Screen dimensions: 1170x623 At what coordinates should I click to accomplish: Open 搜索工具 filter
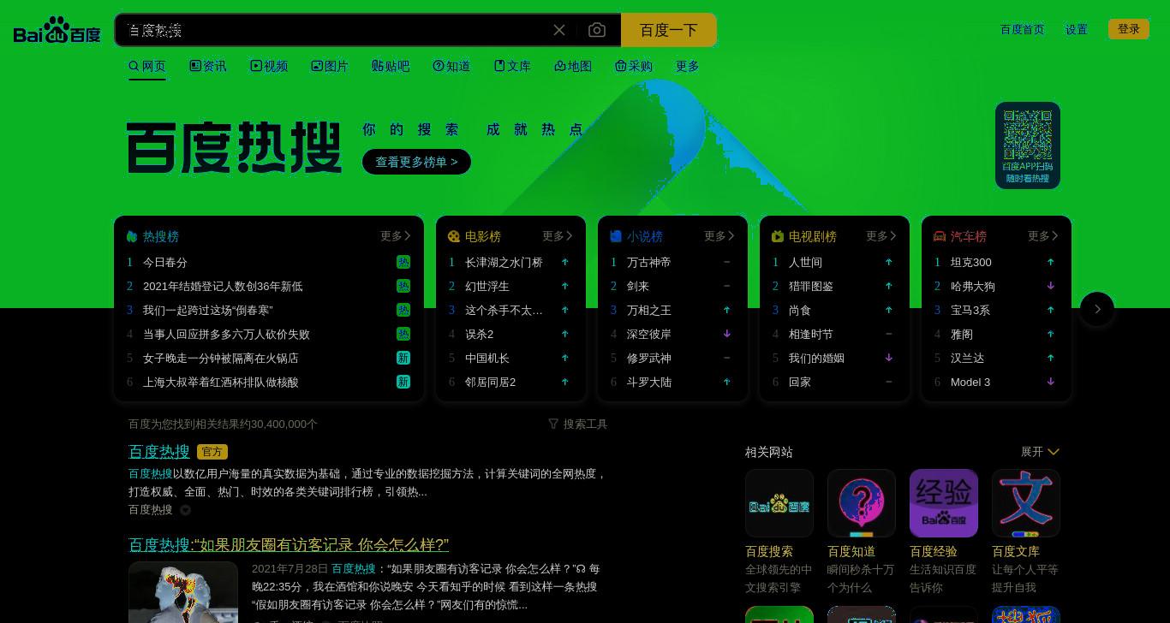click(578, 424)
